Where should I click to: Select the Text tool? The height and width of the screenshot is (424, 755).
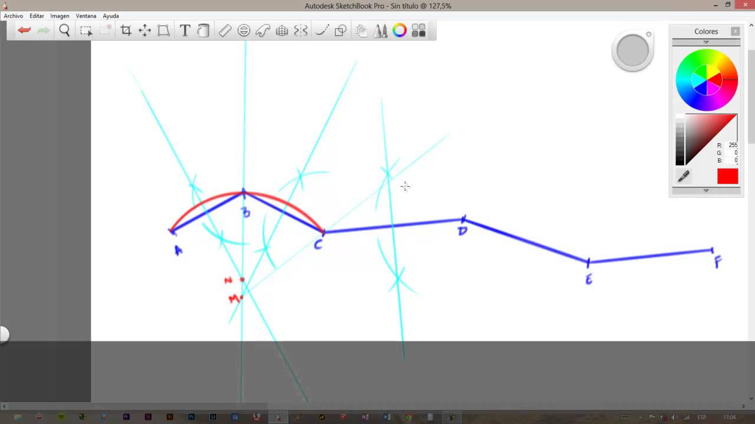185,31
